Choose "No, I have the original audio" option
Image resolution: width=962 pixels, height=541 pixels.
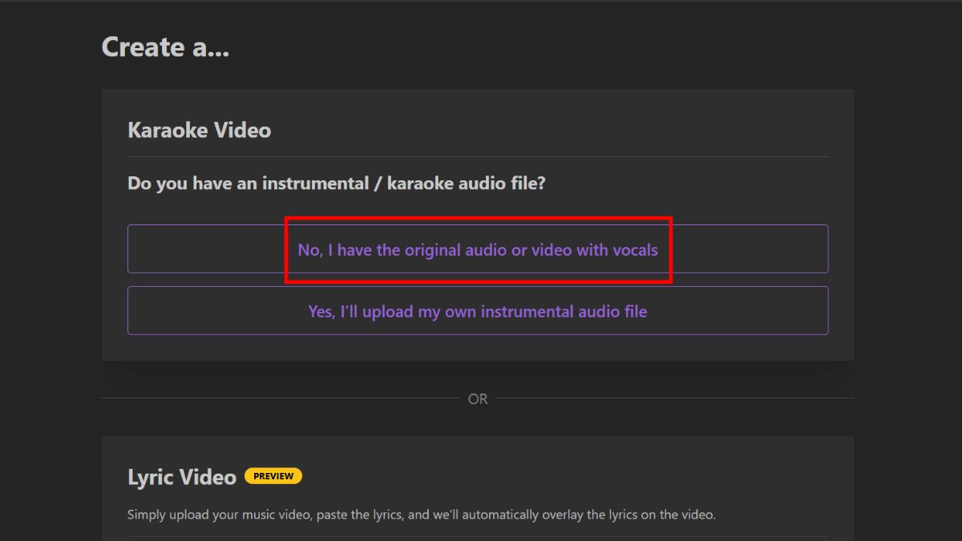[x=477, y=250]
